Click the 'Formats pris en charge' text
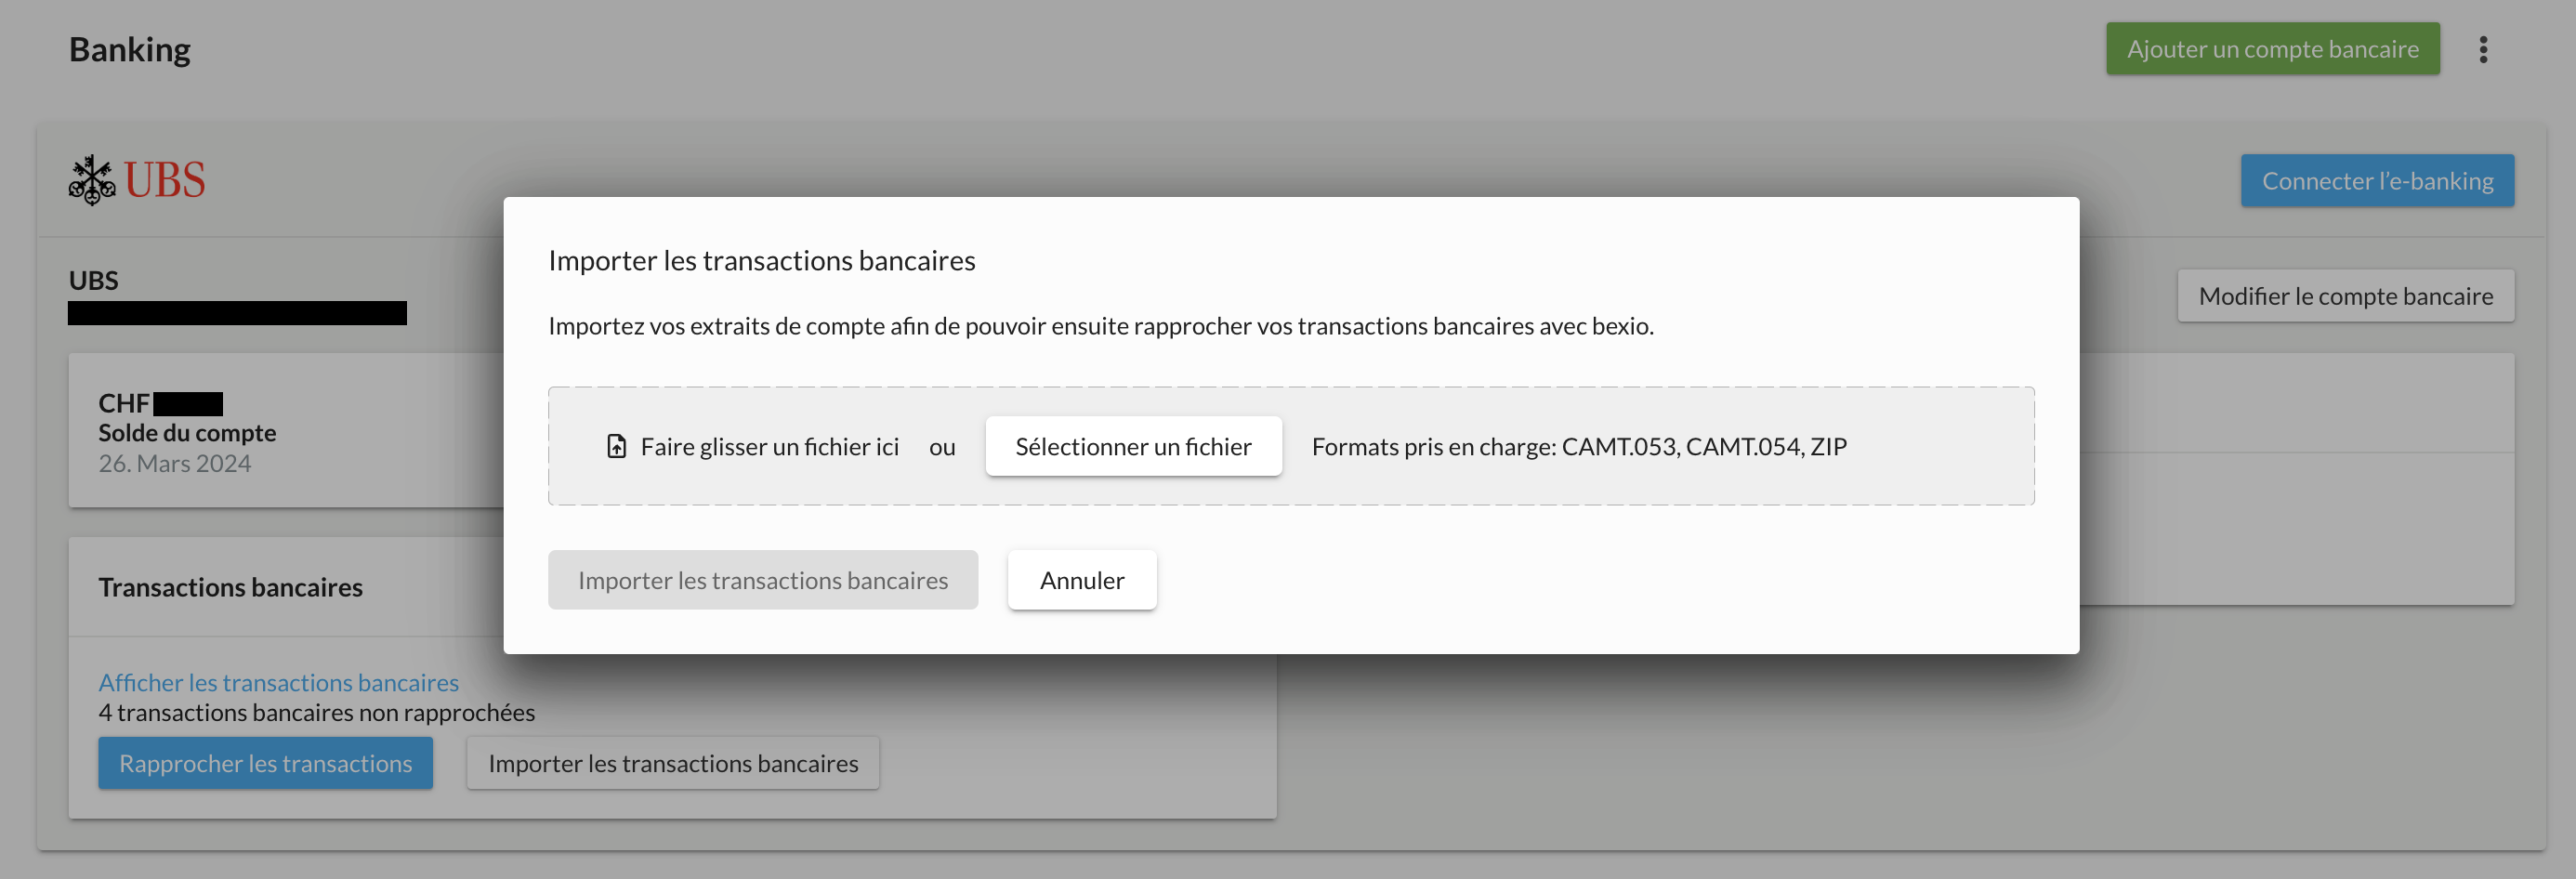Viewport: 2576px width, 879px height. click(x=1578, y=446)
